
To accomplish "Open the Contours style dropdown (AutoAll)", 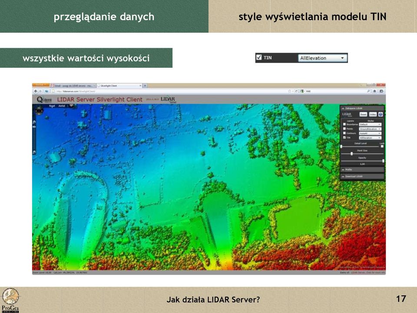I will click(x=370, y=133).
